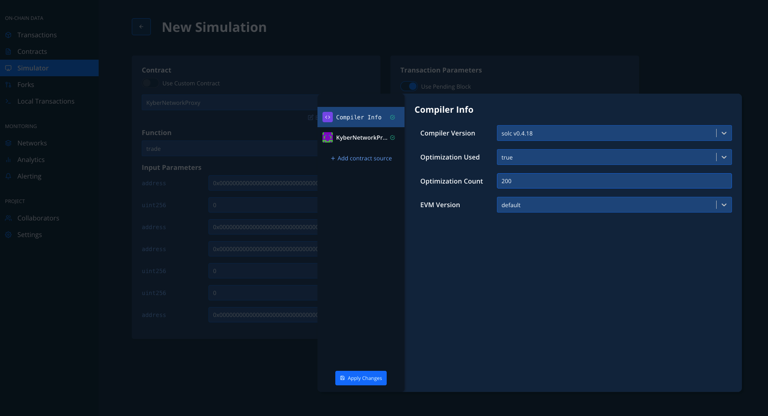
Task: Select the KyberNetworkPr... source tab
Action: pos(361,137)
